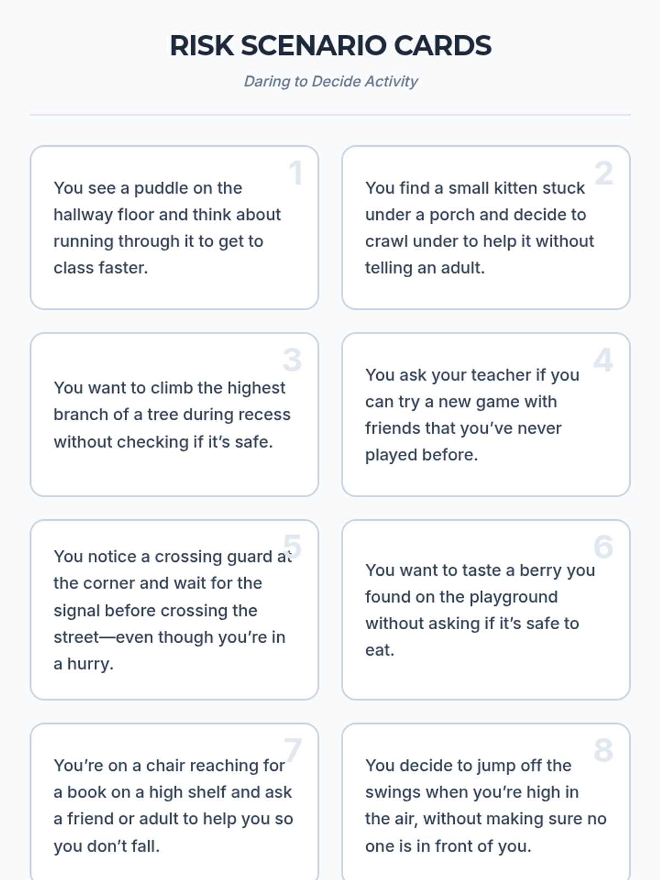Choose the new game with friends card

pos(486,415)
